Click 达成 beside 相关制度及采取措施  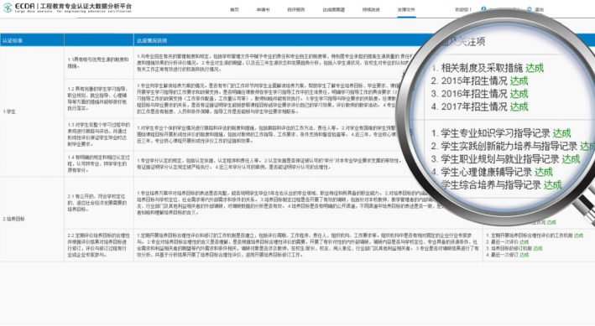tap(535, 68)
